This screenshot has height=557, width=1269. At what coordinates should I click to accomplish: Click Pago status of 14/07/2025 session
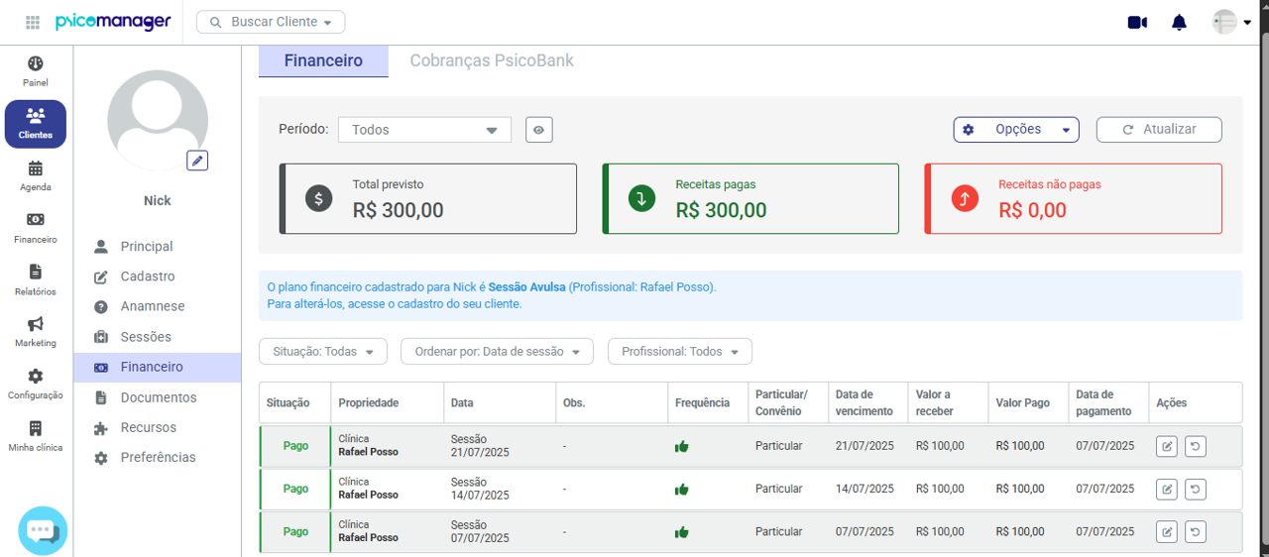point(295,489)
